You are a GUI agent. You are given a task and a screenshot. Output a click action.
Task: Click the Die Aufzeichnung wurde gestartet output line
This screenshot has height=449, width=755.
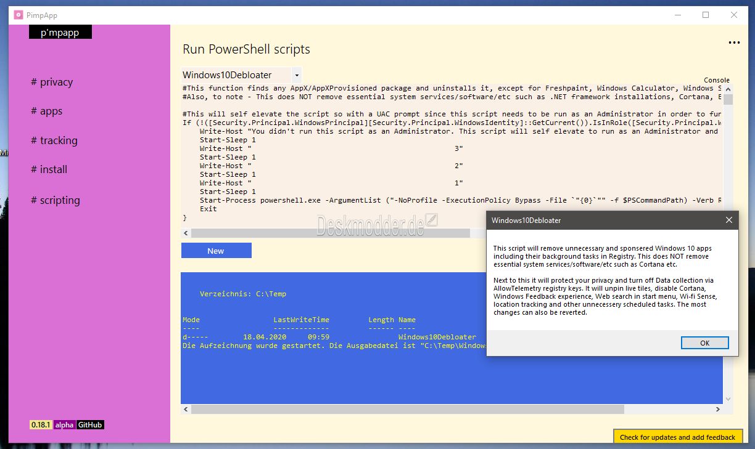(334, 346)
